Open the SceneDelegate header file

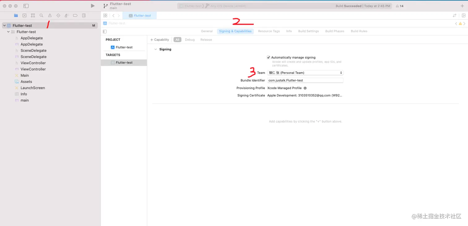tap(33, 50)
